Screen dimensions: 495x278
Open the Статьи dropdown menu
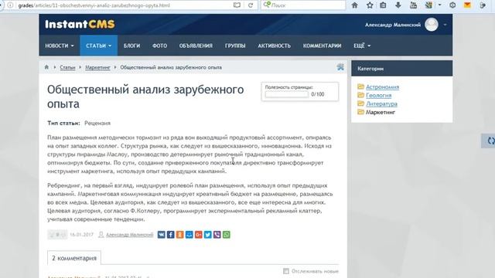pyautogui.click(x=99, y=46)
